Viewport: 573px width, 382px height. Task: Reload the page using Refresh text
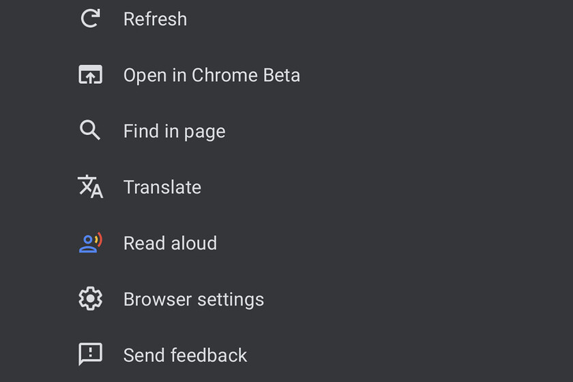(155, 19)
